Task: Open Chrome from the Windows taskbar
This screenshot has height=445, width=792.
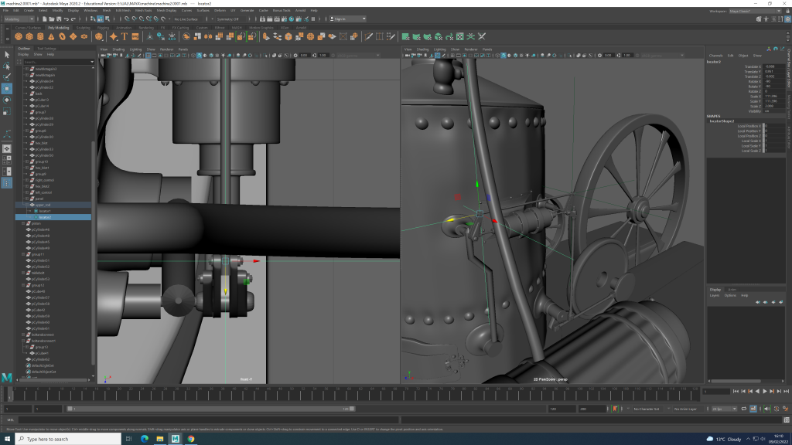Action: (x=191, y=439)
